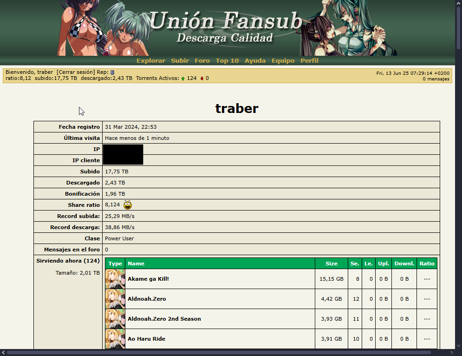This screenshot has height=356, width=462.
Task: Click the reputation bar icon next to Rep
Action: [112, 72]
